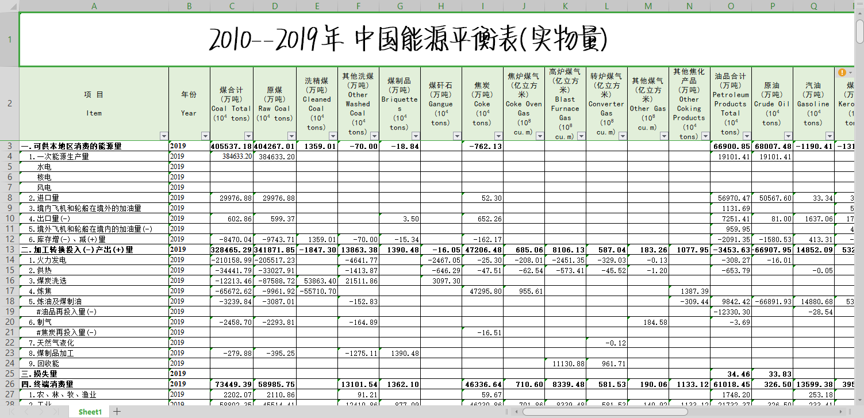Open the Coke (焦炭) filter dropdown
This screenshot has height=418, width=864.
coord(498,136)
